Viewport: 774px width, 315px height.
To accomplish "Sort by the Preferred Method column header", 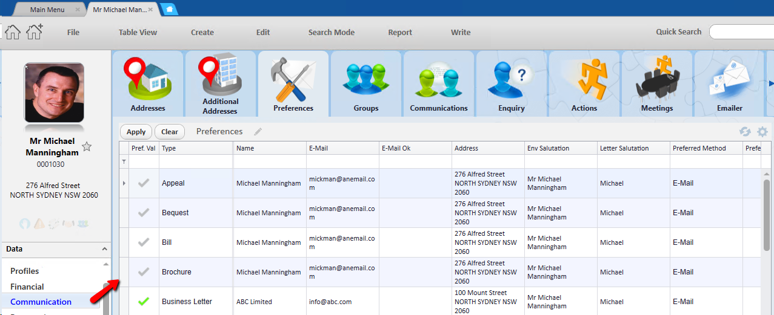I will [x=706, y=148].
